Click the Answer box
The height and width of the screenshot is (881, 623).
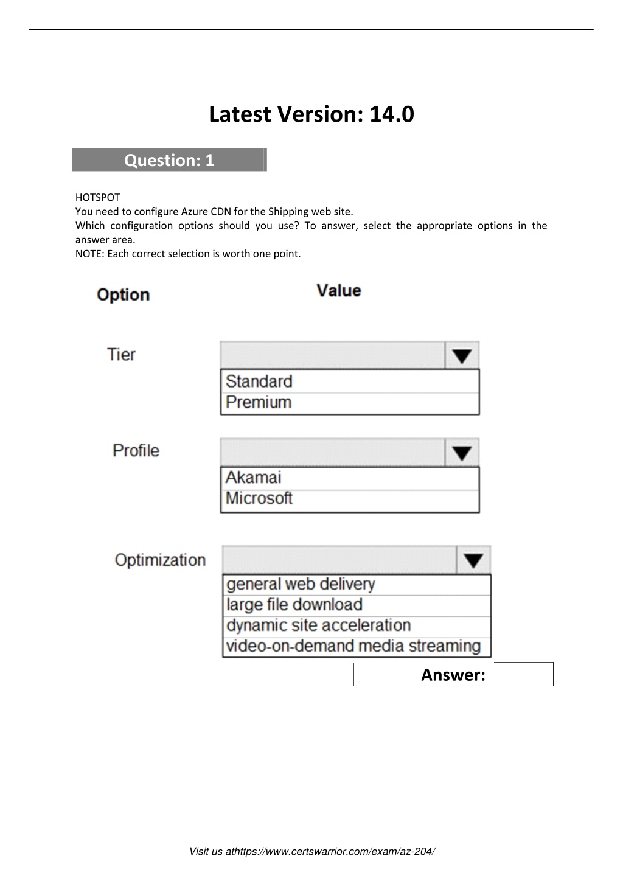(x=453, y=674)
